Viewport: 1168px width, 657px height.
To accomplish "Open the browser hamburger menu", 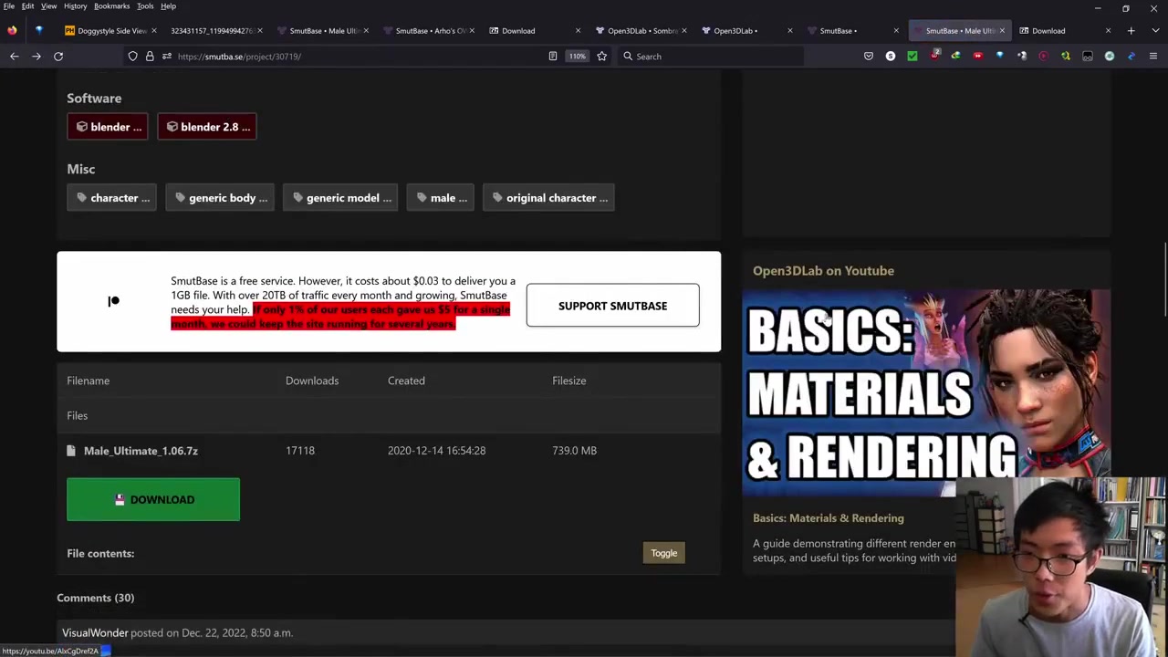I will click(x=1152, y=57).
